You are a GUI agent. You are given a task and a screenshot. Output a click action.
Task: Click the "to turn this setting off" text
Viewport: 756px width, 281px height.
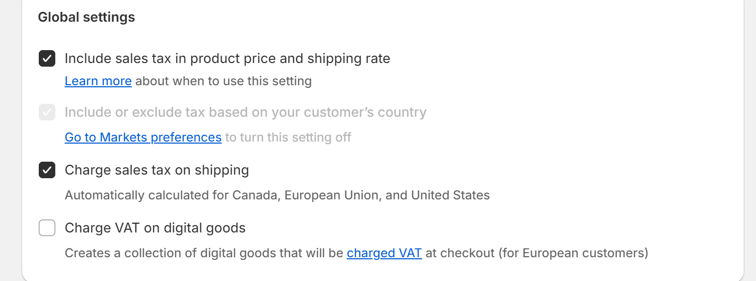pyautogui.click(x=288, y=137)
